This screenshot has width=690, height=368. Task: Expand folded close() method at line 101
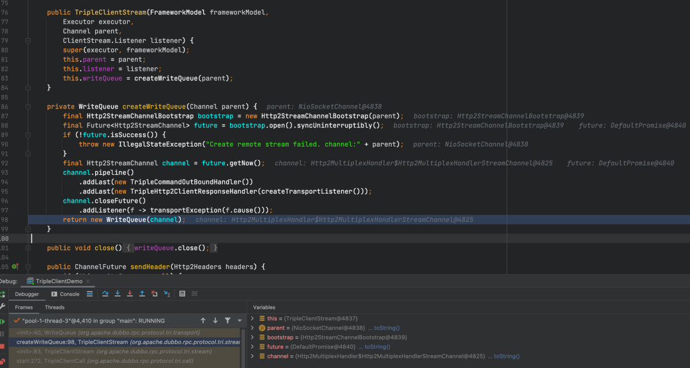click(x=27, y=248)
